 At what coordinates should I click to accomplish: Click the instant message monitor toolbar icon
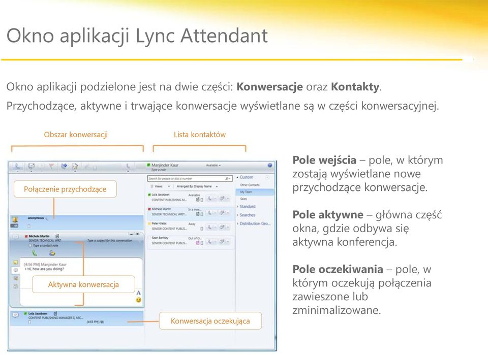[x=31, y=167]
